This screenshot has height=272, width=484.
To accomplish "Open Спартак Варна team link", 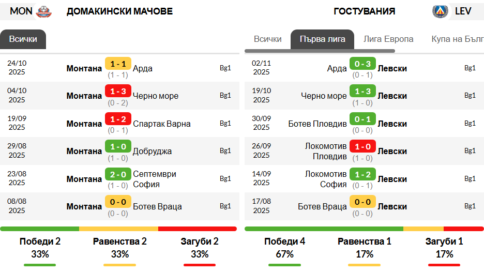I will pos(162,124).
